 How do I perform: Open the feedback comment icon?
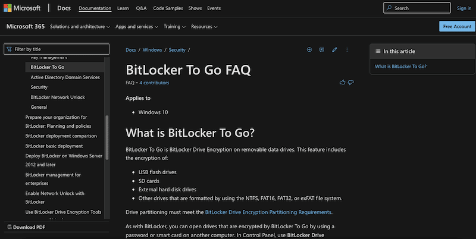pos(322,50)
